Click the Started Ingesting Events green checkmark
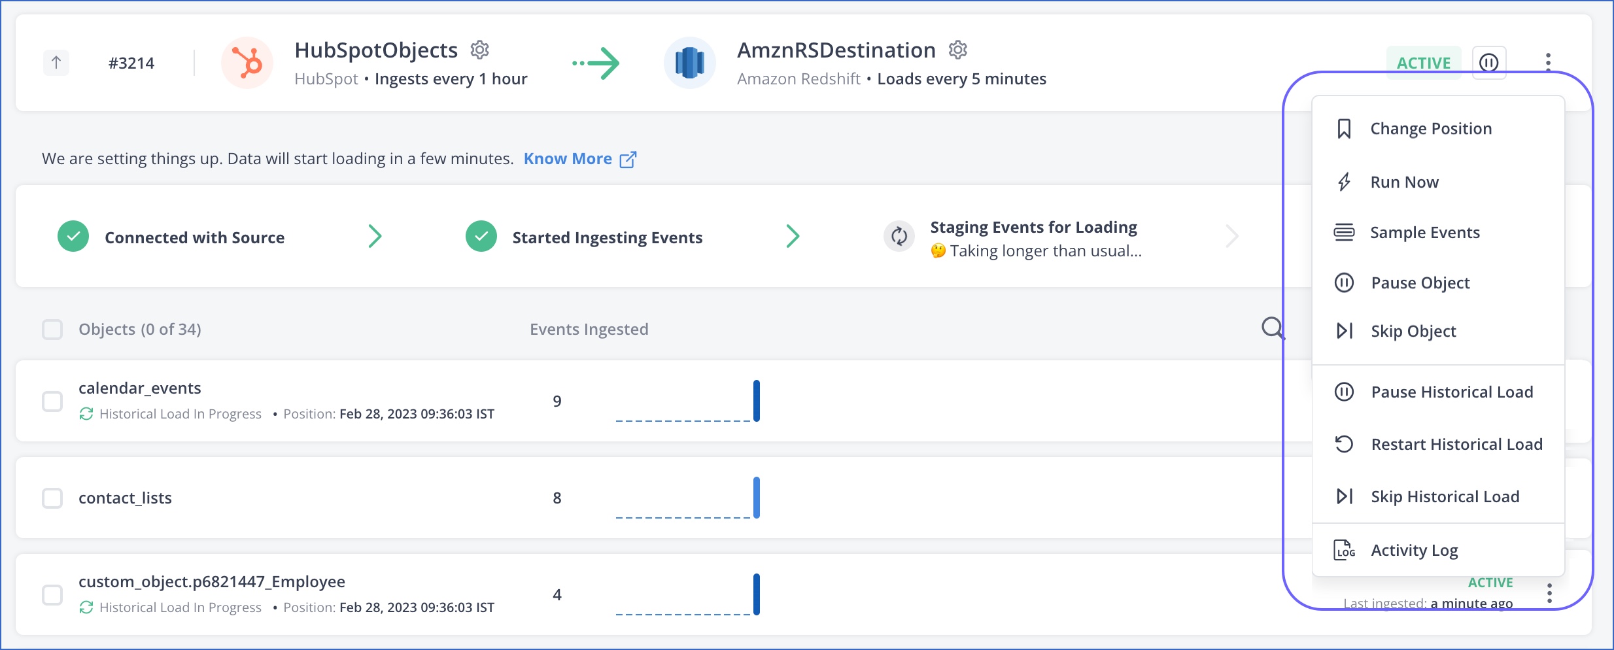 point(481,236)
